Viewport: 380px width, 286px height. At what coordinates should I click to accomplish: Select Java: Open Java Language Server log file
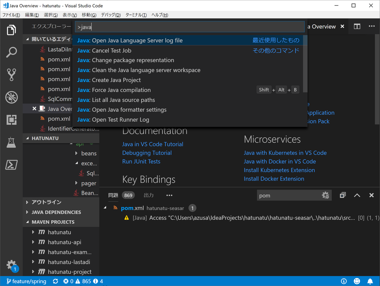(x=188, y=40)
